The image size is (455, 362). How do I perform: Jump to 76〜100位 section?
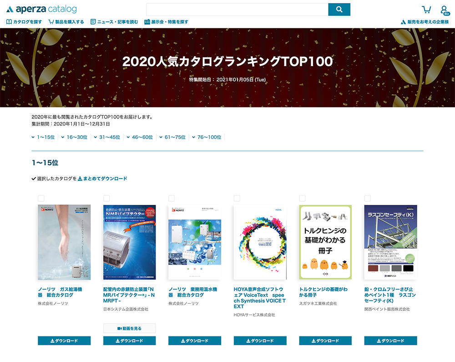207,137
